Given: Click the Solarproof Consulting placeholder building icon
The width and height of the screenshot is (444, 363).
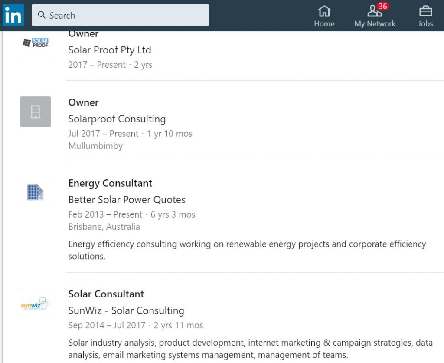Looking at the screenshot, I should [36, 112].
